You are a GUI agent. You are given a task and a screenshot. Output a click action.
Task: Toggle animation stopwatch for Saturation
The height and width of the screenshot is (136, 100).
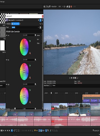pos(35,109)
